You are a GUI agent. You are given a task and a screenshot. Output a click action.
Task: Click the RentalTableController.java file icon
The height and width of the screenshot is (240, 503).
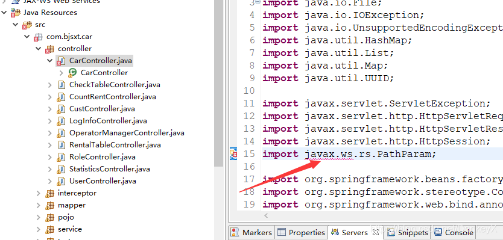tap(61, 145)
